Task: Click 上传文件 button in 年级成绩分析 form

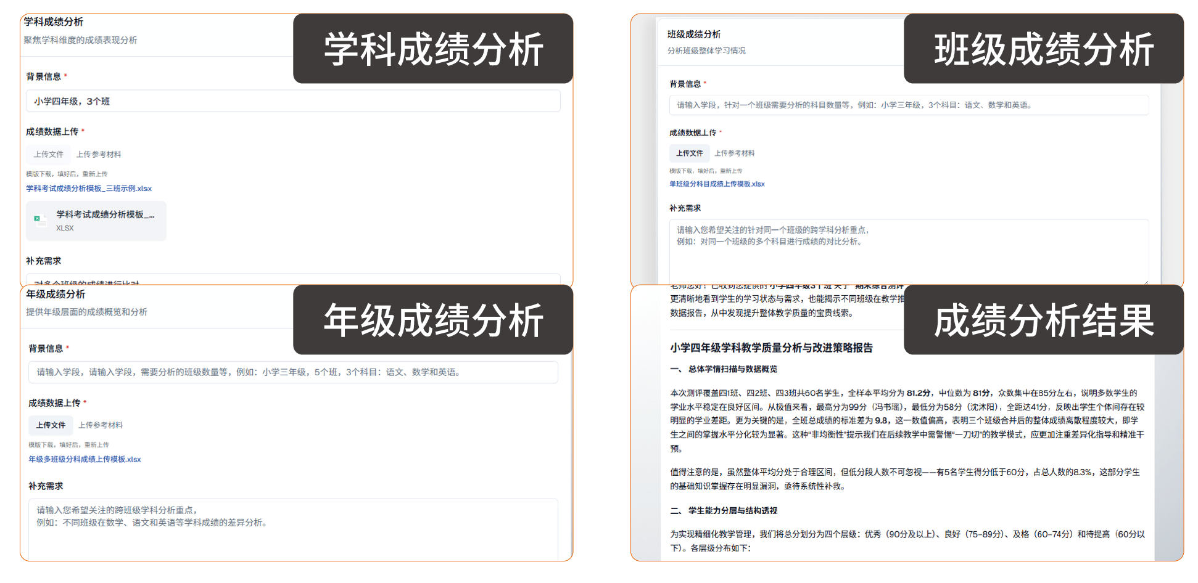Action: [51, 425]
